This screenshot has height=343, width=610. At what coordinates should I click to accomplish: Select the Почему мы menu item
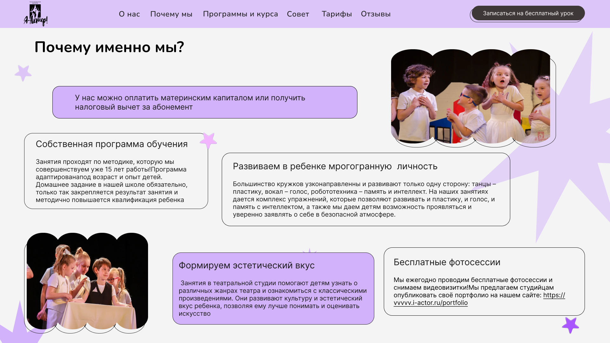click(171, 14)
